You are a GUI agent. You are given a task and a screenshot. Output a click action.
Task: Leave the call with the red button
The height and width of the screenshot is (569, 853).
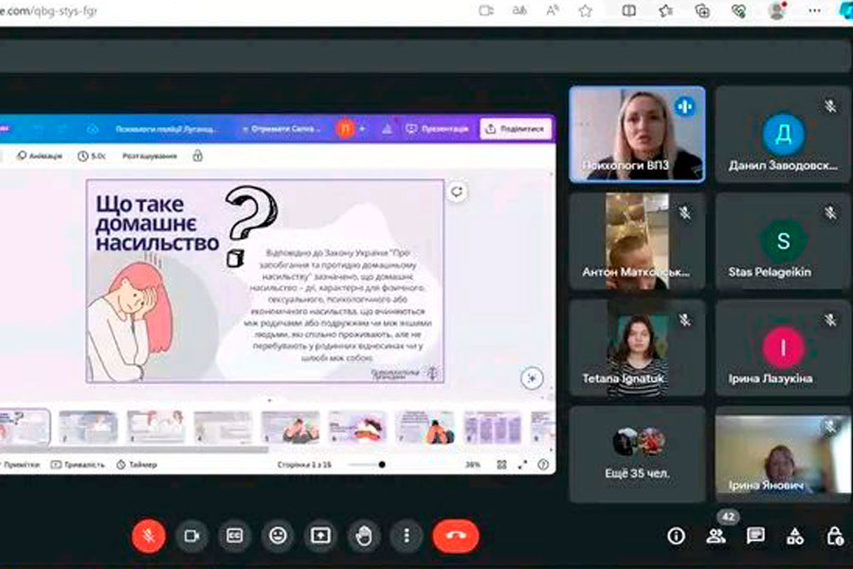tap(456, 536)
